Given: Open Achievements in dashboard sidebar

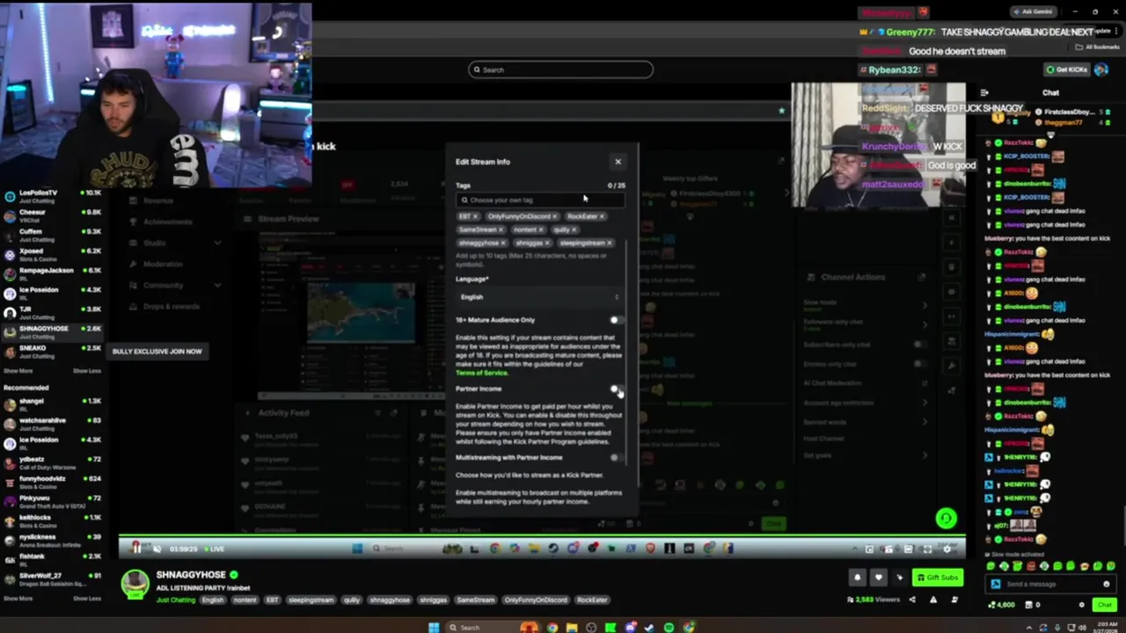Looking at the screenshot, I should coord(167,222).
